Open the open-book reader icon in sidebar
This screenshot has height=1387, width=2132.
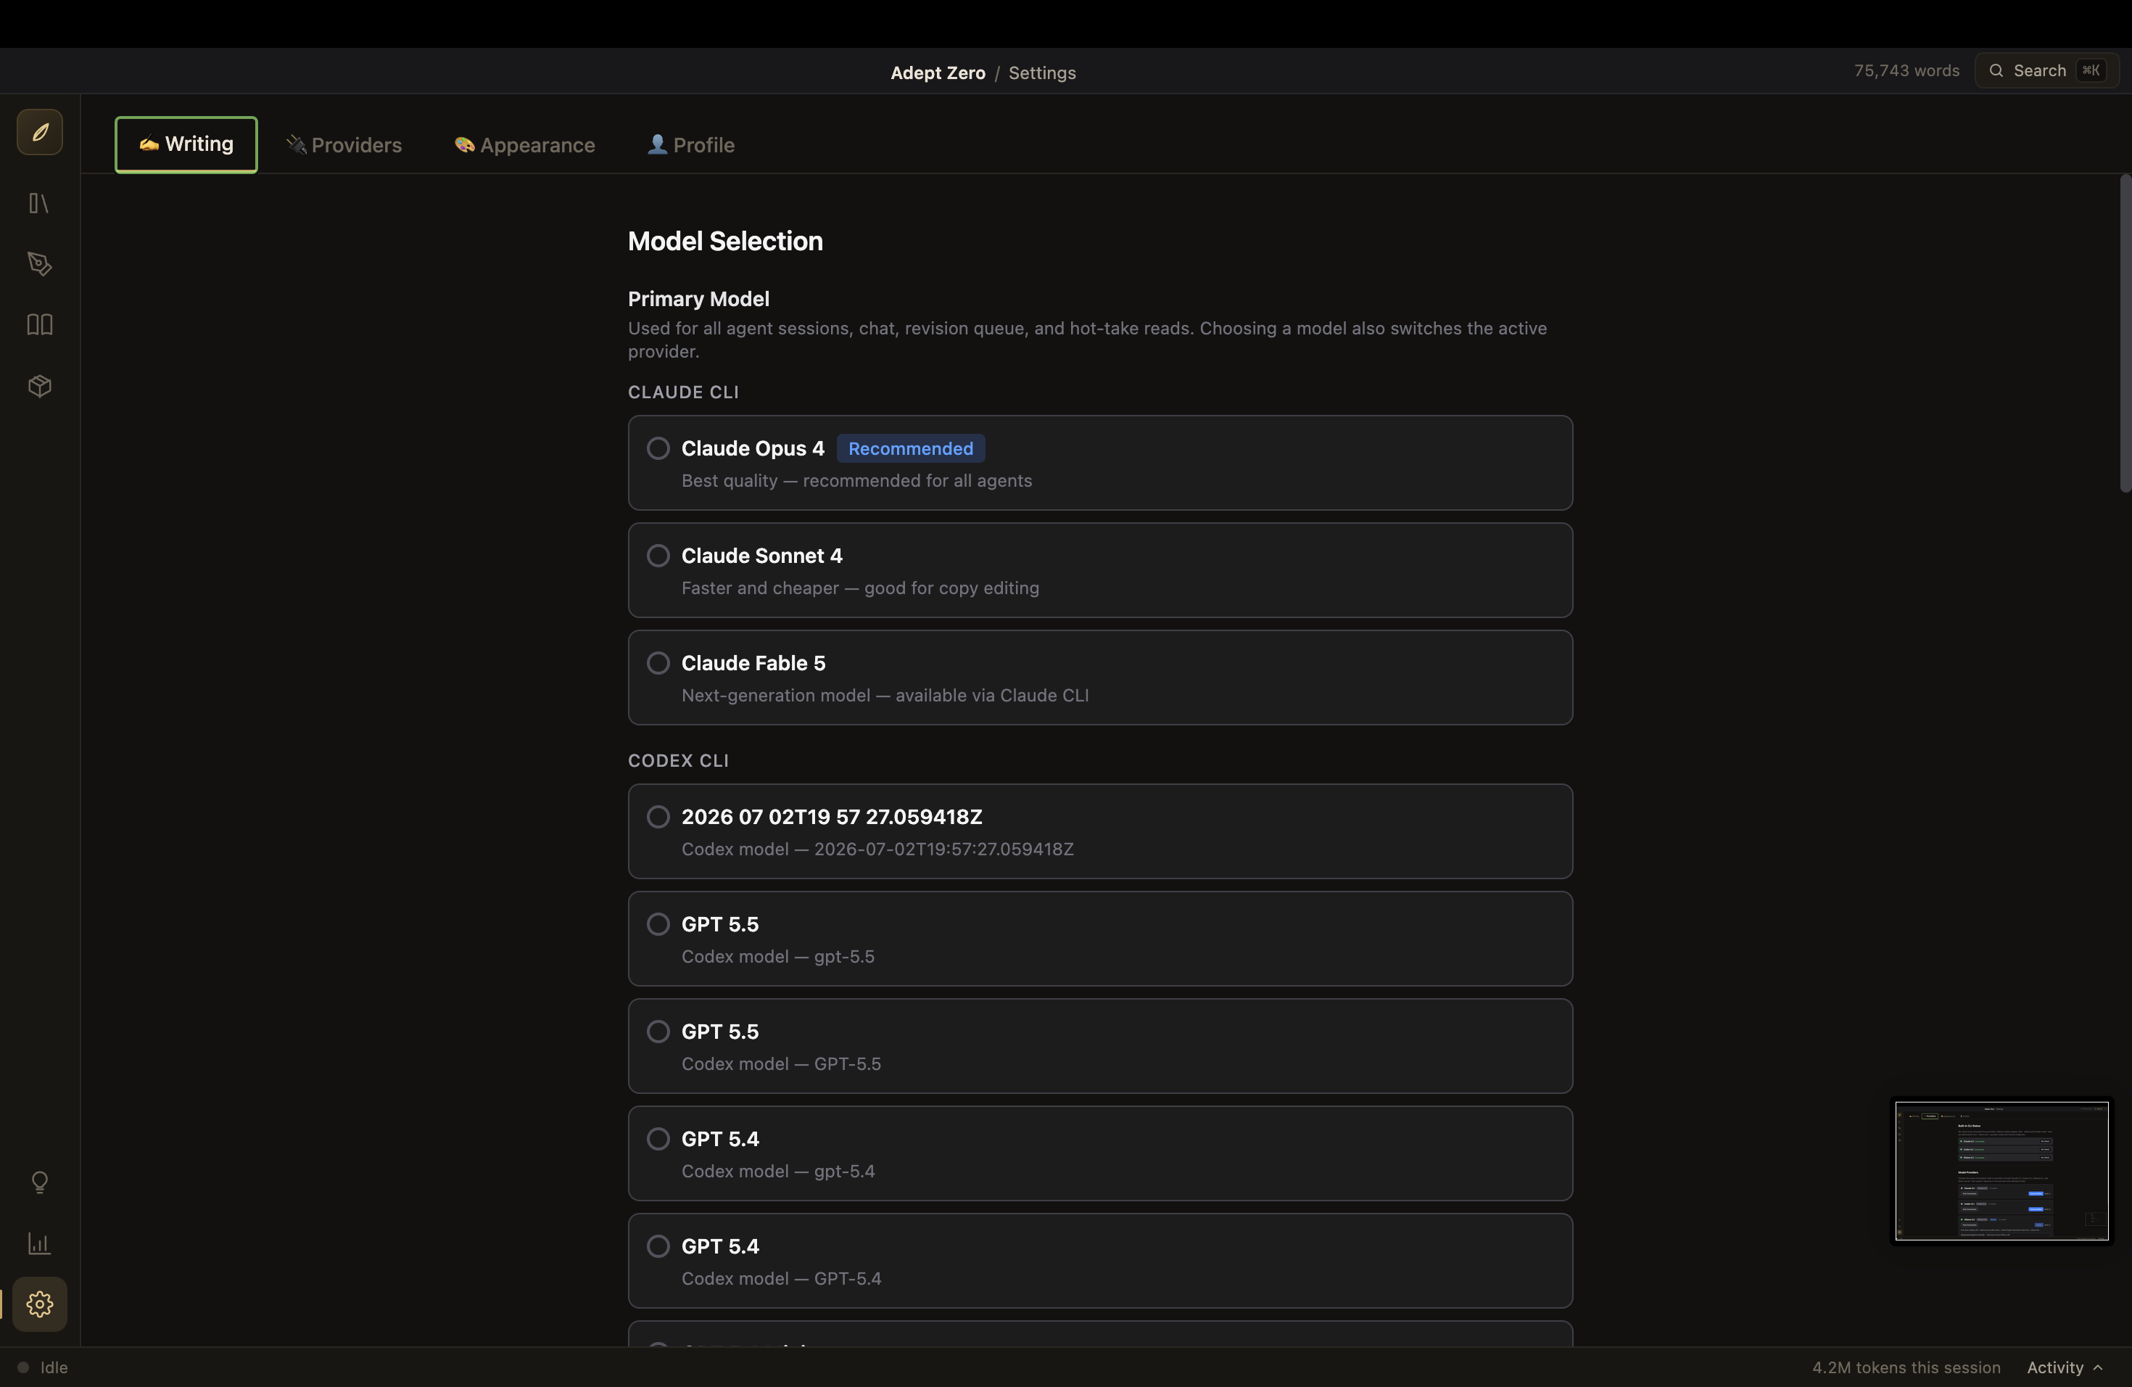39,324
